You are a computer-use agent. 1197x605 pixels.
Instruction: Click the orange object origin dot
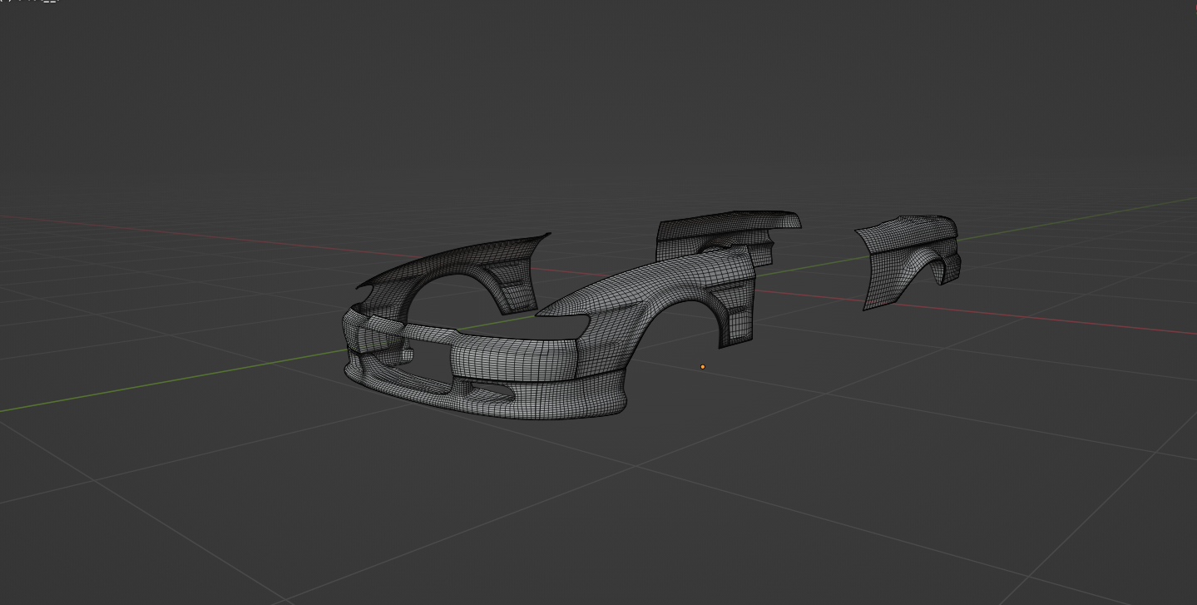click(703, 366)
